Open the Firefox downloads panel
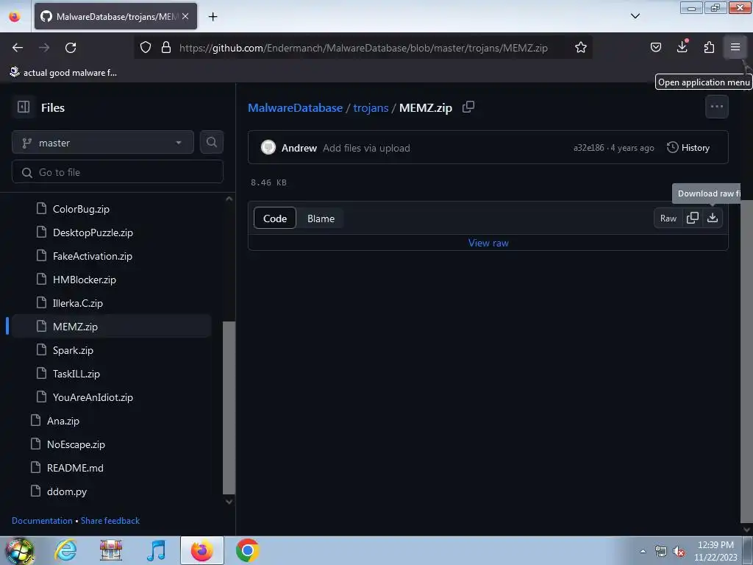The height and width of the screenshot is (565, 753). pos(682,47)
